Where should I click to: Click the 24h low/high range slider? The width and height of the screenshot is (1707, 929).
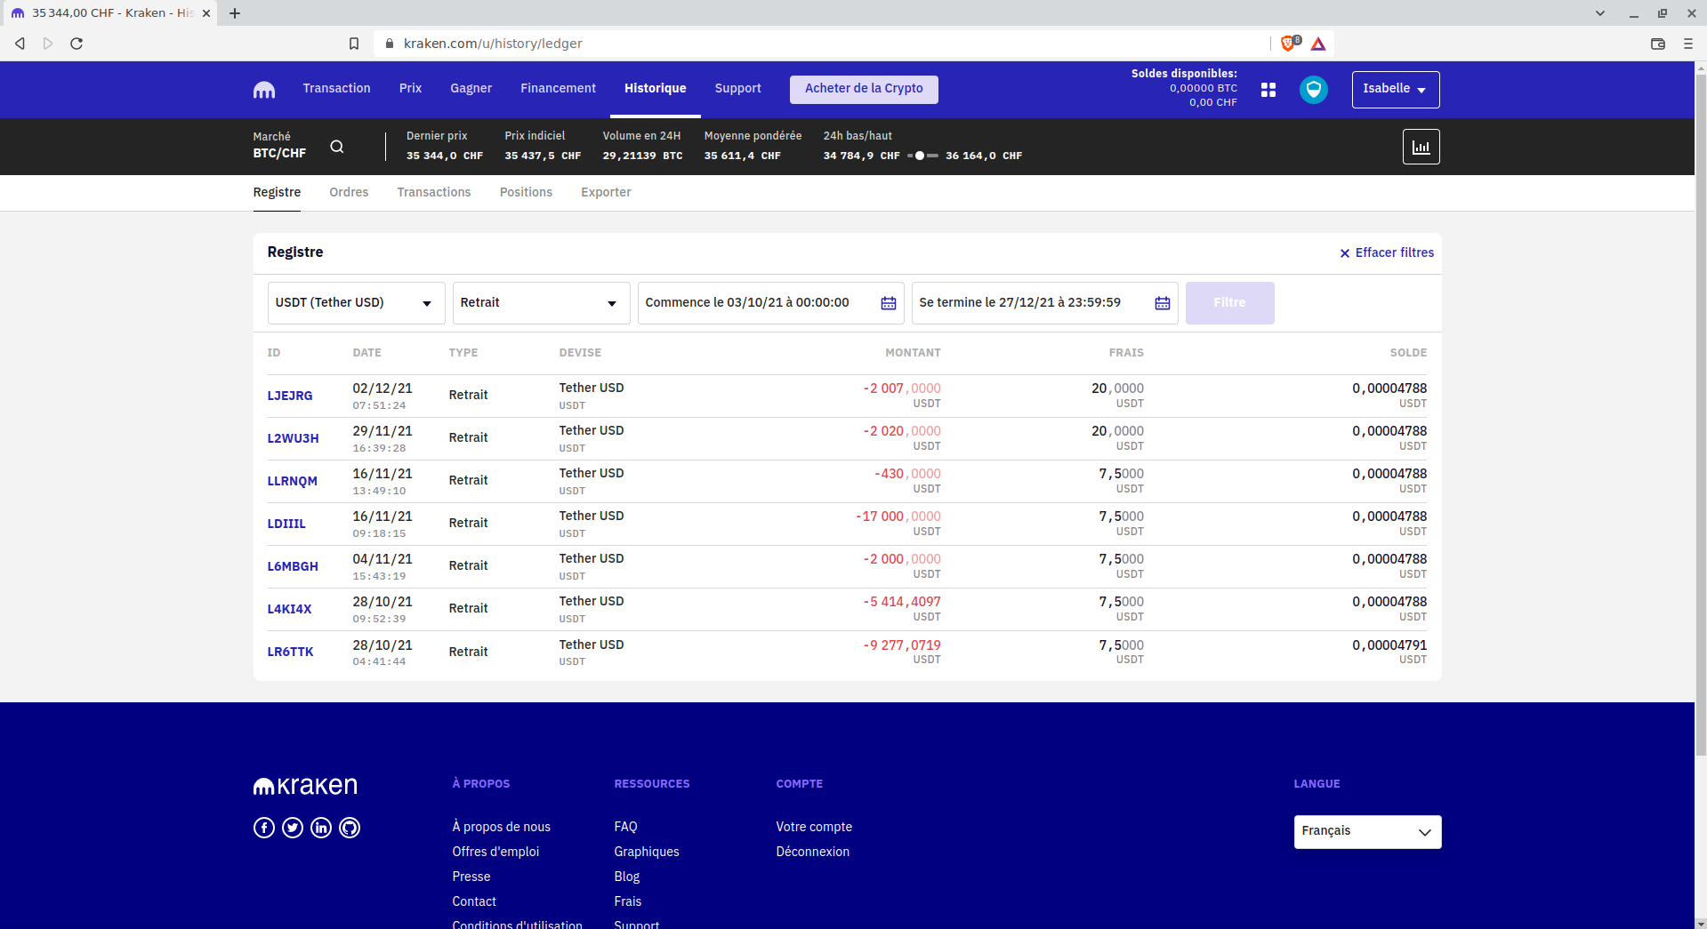pos(922,156)
